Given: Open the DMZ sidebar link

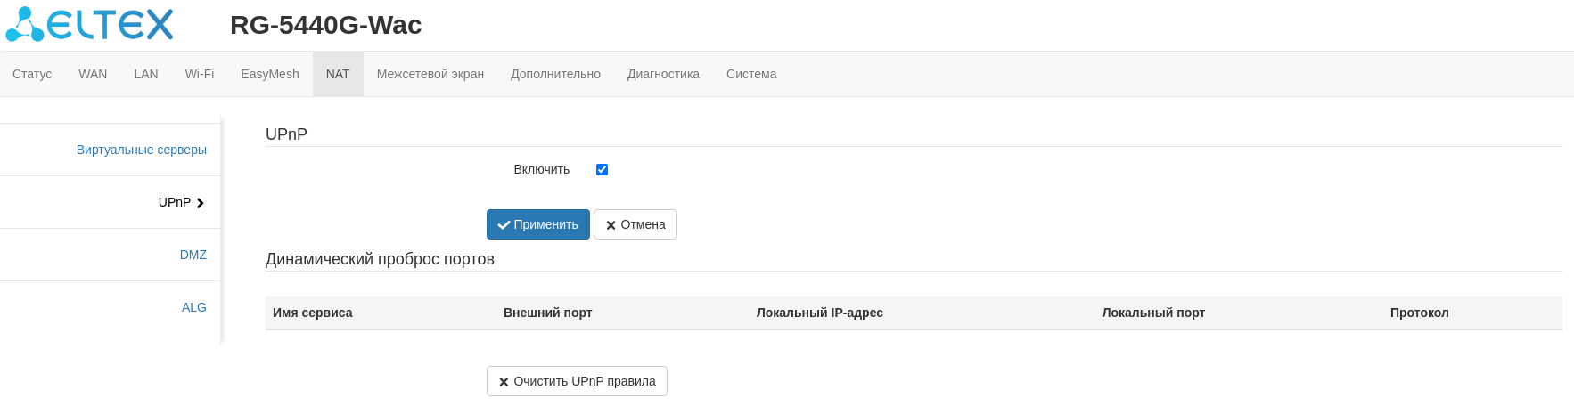Looking at the screenshot, I should 193,255.
